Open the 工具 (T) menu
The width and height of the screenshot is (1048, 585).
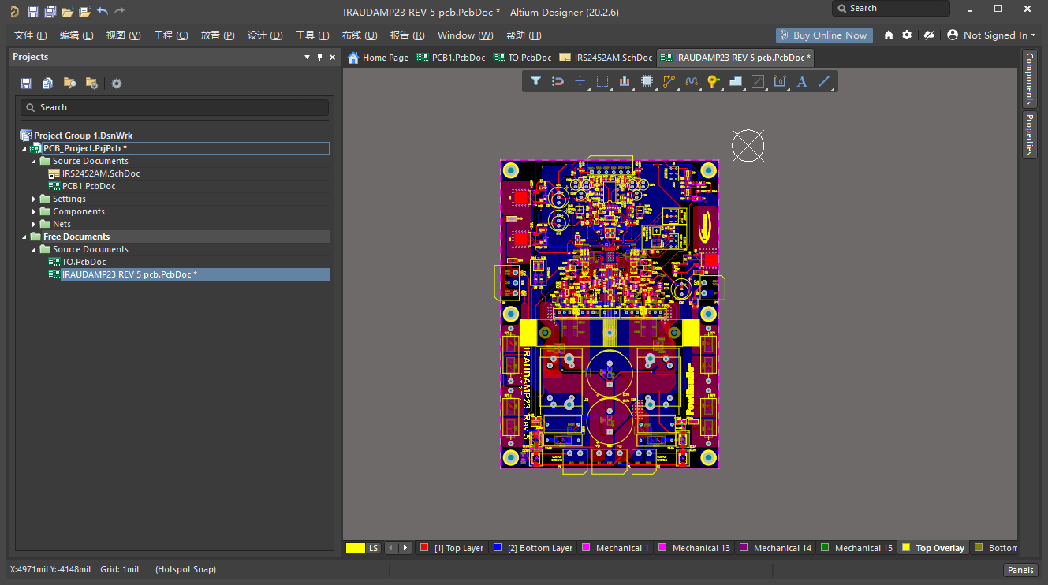[312, 35]
